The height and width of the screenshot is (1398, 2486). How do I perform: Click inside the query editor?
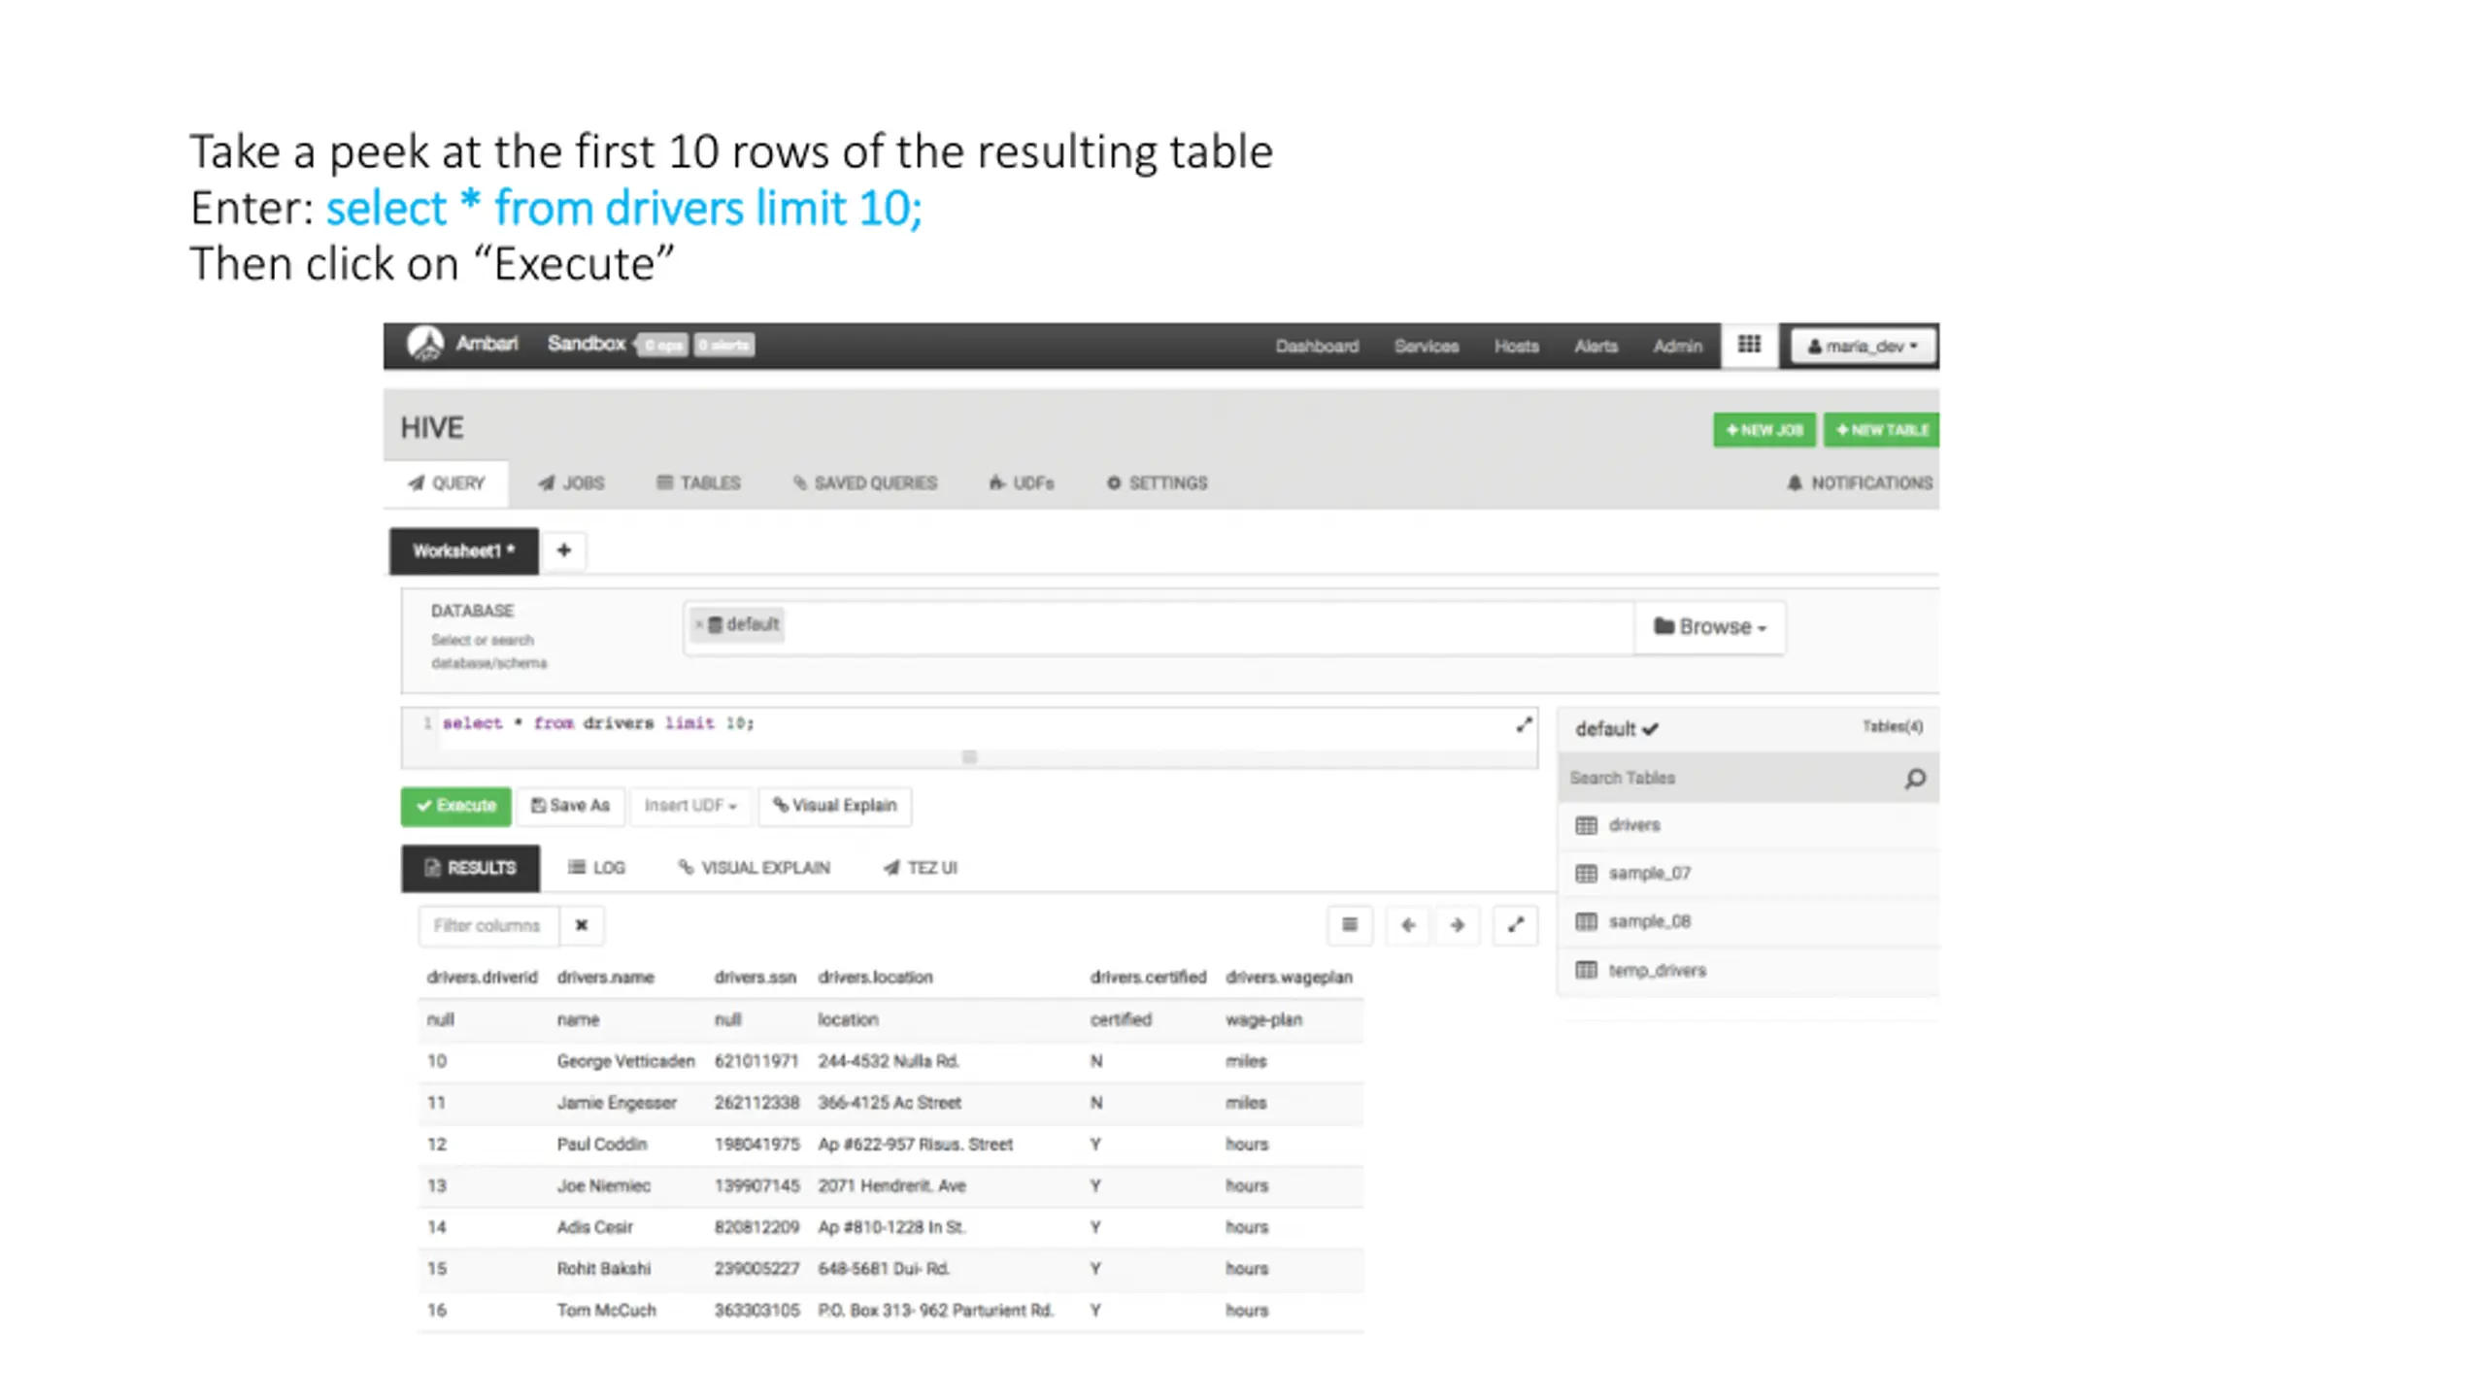[968, 729]
